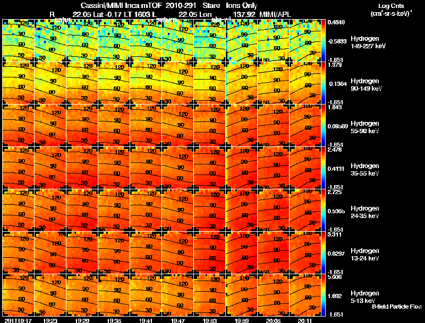
Task: Click the 19:29 time axis label
Action: 82,320
